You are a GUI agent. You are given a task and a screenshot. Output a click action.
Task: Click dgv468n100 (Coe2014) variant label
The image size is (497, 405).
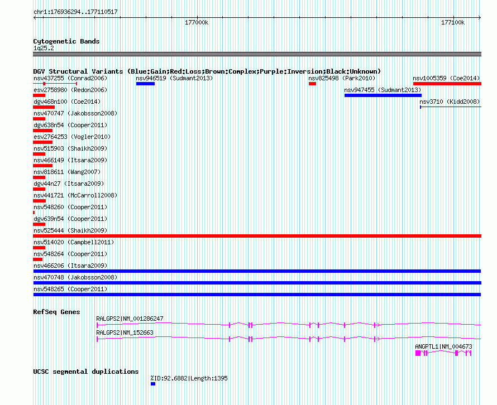click(67, 102)
